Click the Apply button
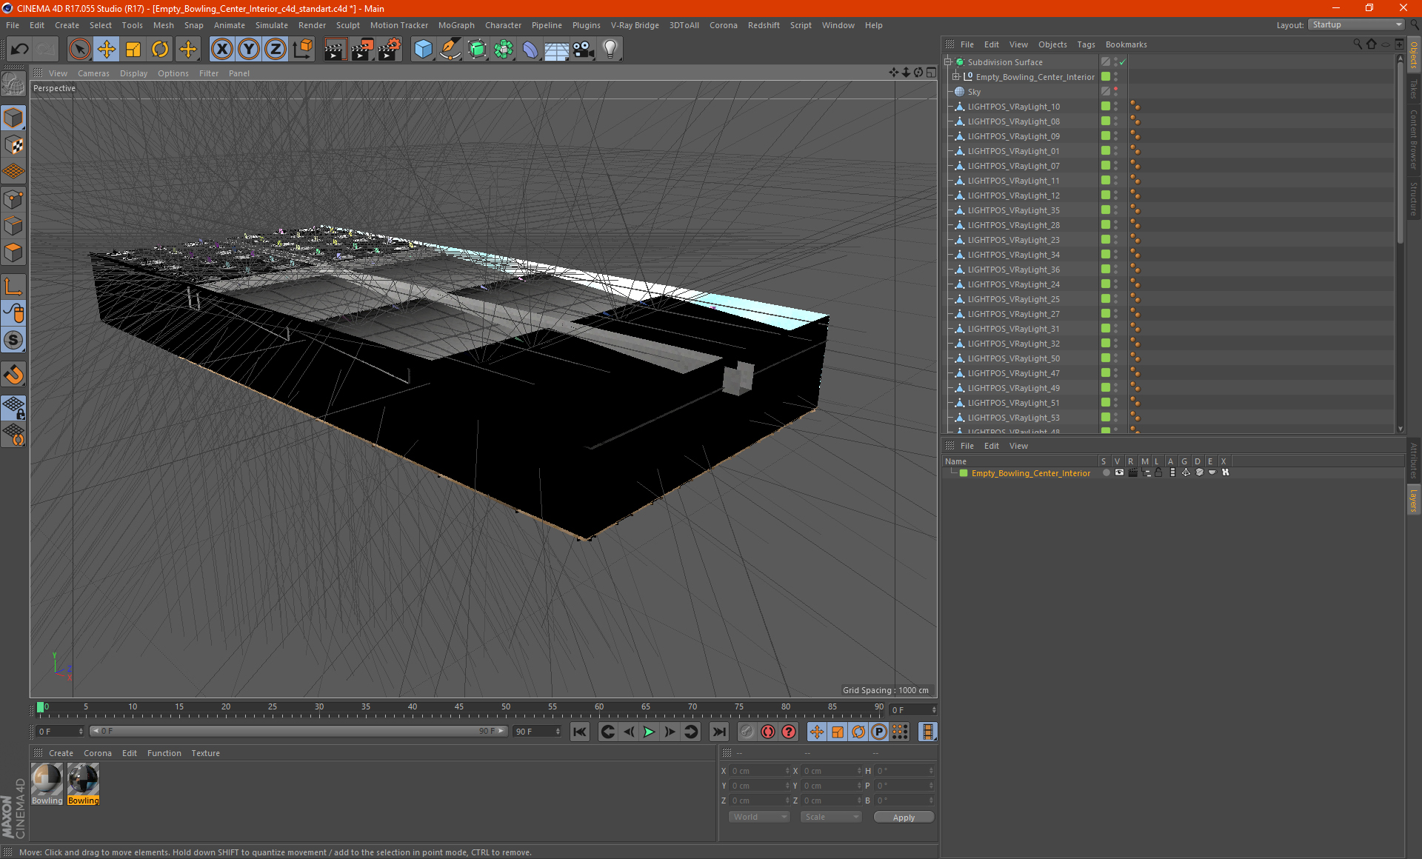The height and width of the screenshot is (859, 1422). (903, 817)
